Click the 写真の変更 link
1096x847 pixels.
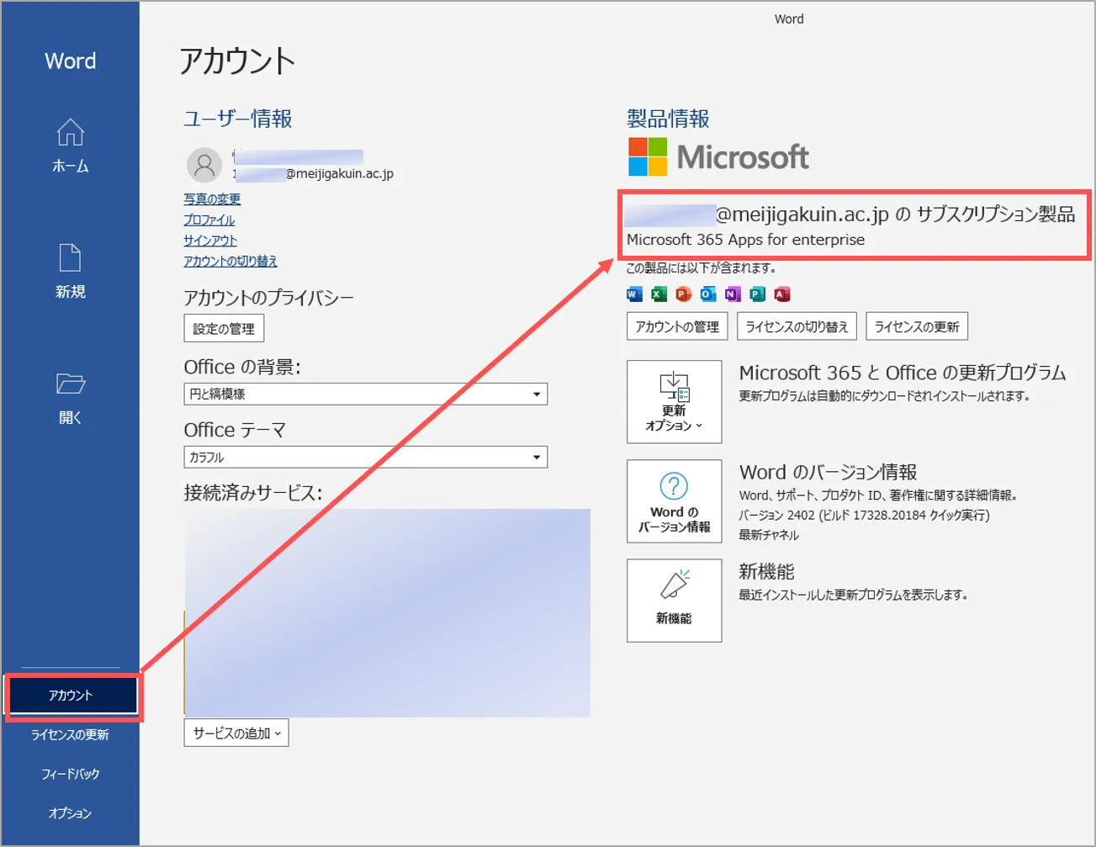click(x=212, y=199)
